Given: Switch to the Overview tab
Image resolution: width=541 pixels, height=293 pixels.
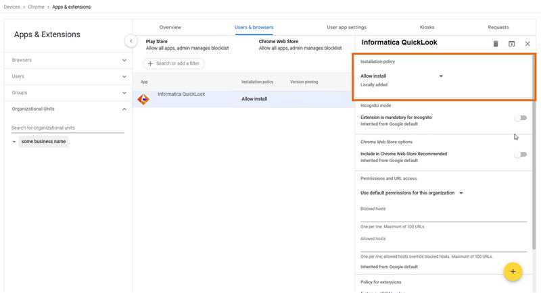Looking at the screenshot, I should [x=170, y=27].
